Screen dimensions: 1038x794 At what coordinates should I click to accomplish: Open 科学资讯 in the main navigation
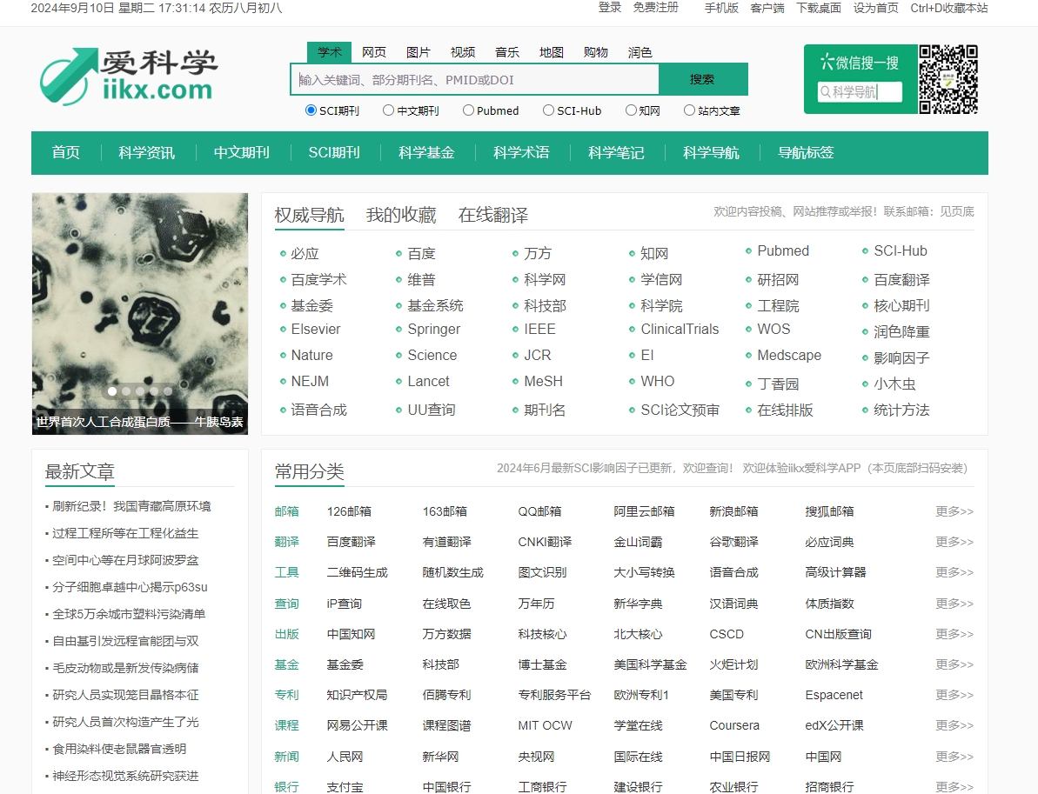point(146,153)
